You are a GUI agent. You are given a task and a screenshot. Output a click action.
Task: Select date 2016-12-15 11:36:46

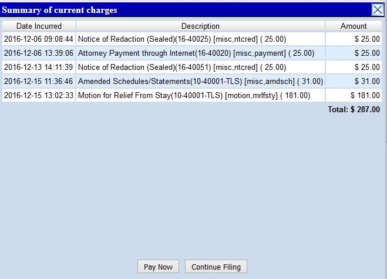pyautogui.click(x=39, y=81)
